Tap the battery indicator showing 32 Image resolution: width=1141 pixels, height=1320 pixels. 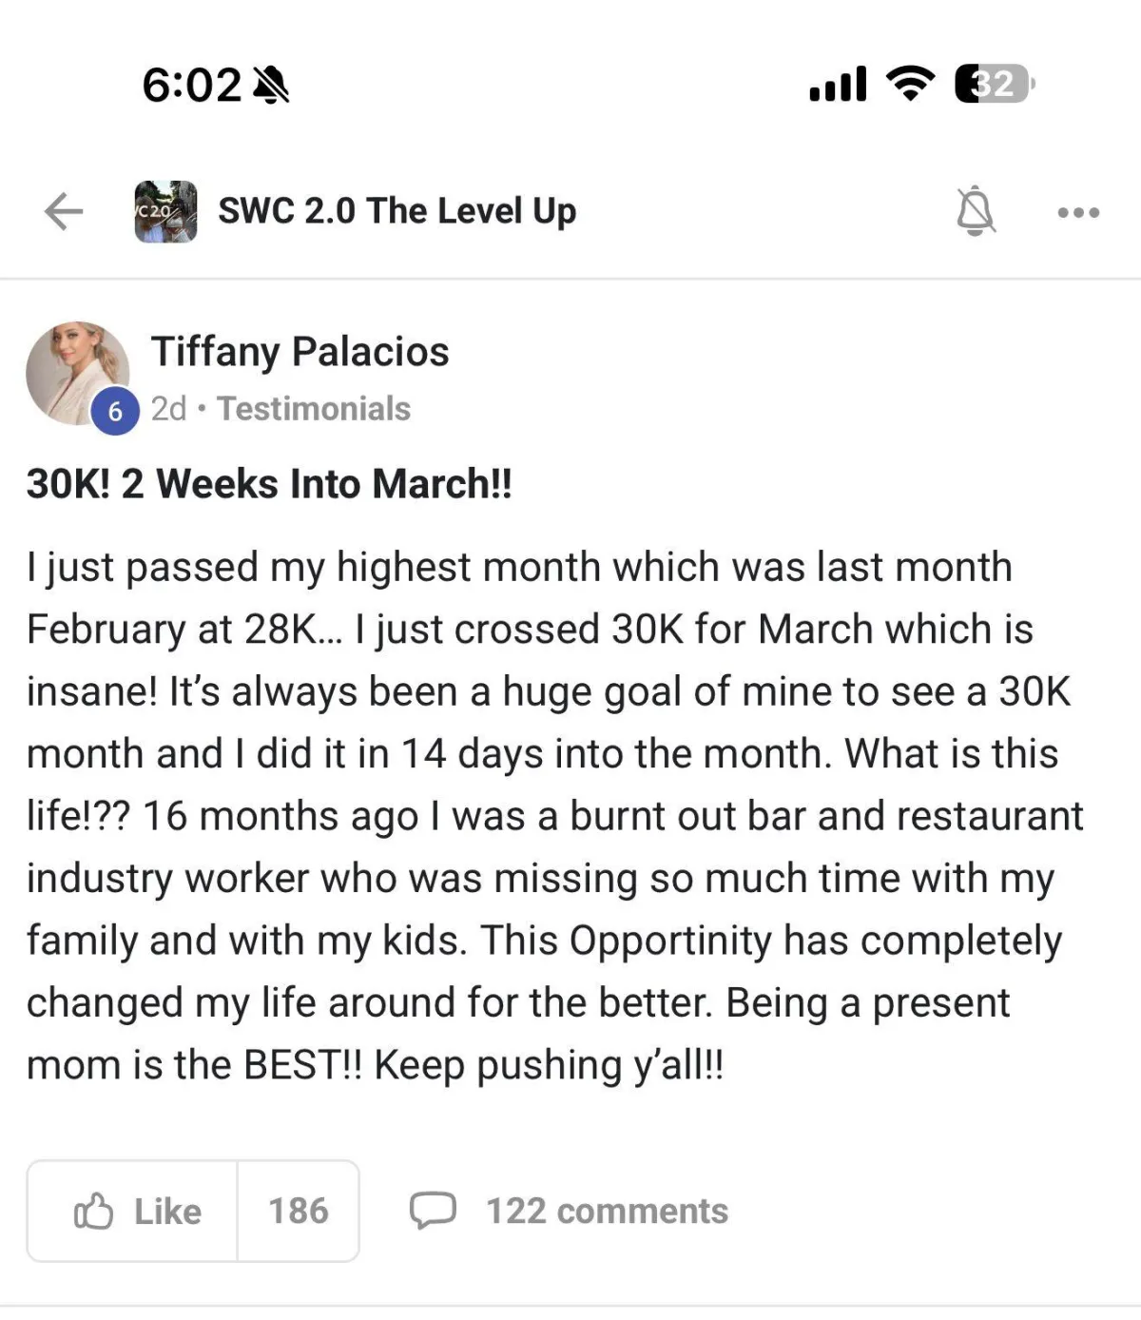[x=994, y=84]
